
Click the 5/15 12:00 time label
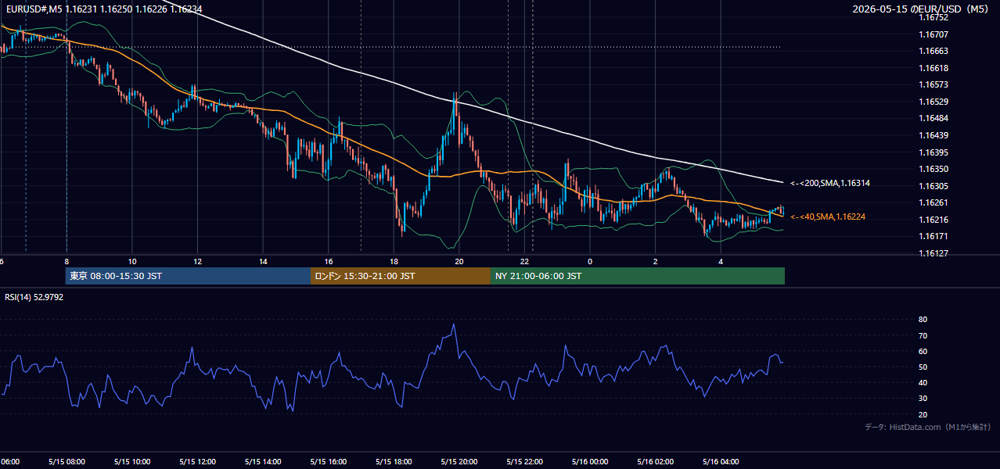pos(197,461)
